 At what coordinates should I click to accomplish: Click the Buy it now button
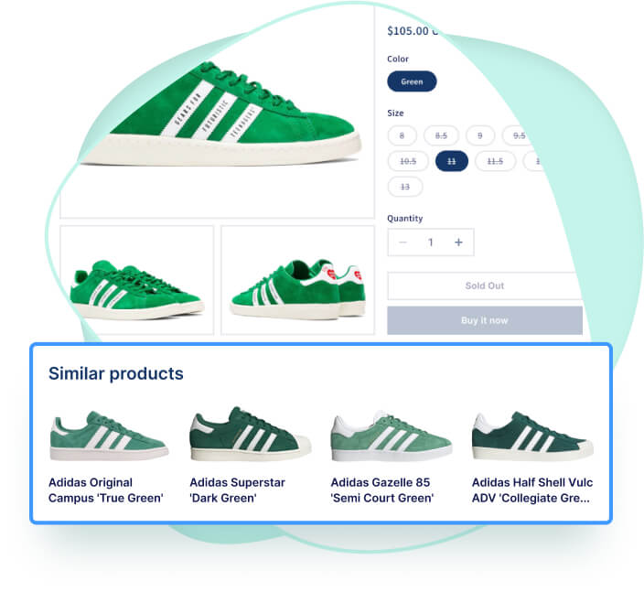point(485,320)
